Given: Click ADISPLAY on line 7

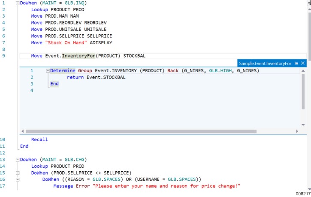Looking at the screenshot, I should pyautogui.click(x=101, y=42).
